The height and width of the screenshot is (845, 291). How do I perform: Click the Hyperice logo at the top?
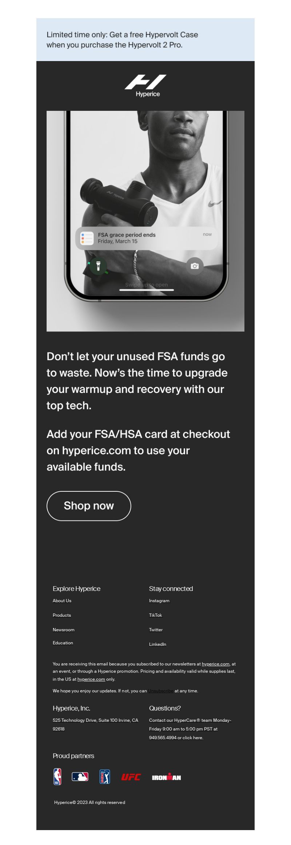(x=145, y=86)
